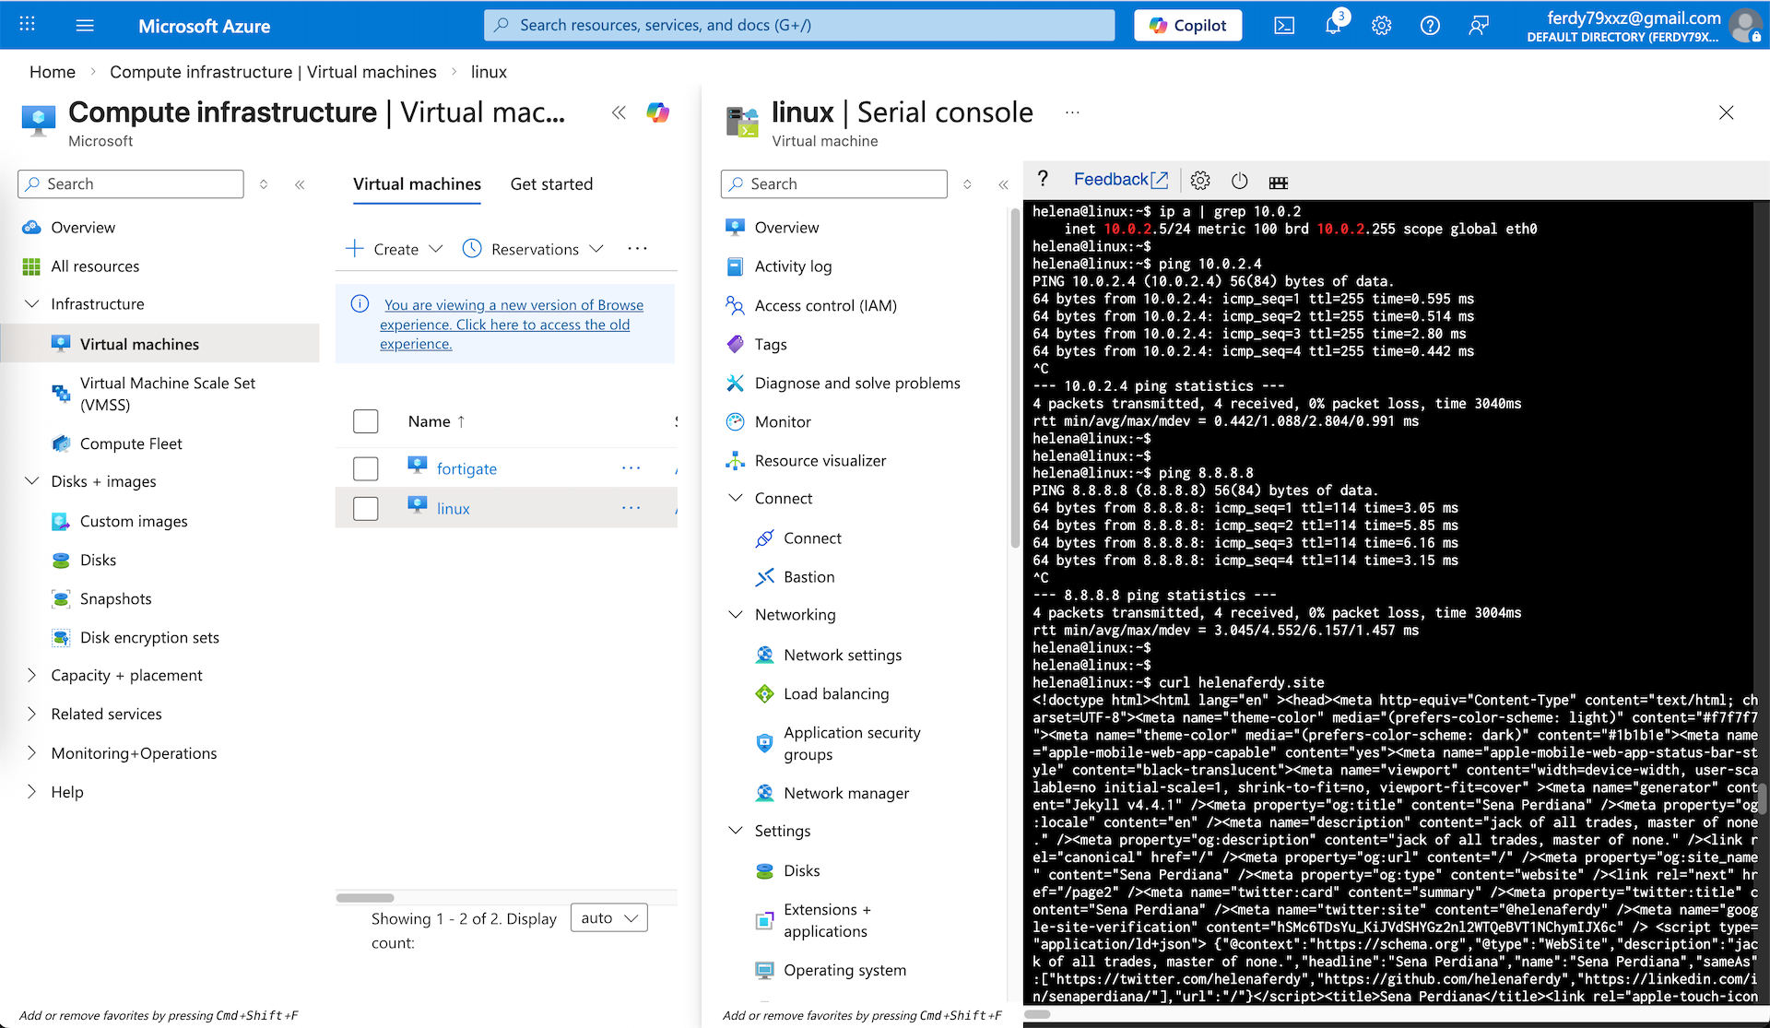Click the Copilot button in header

coord(1187,26)
